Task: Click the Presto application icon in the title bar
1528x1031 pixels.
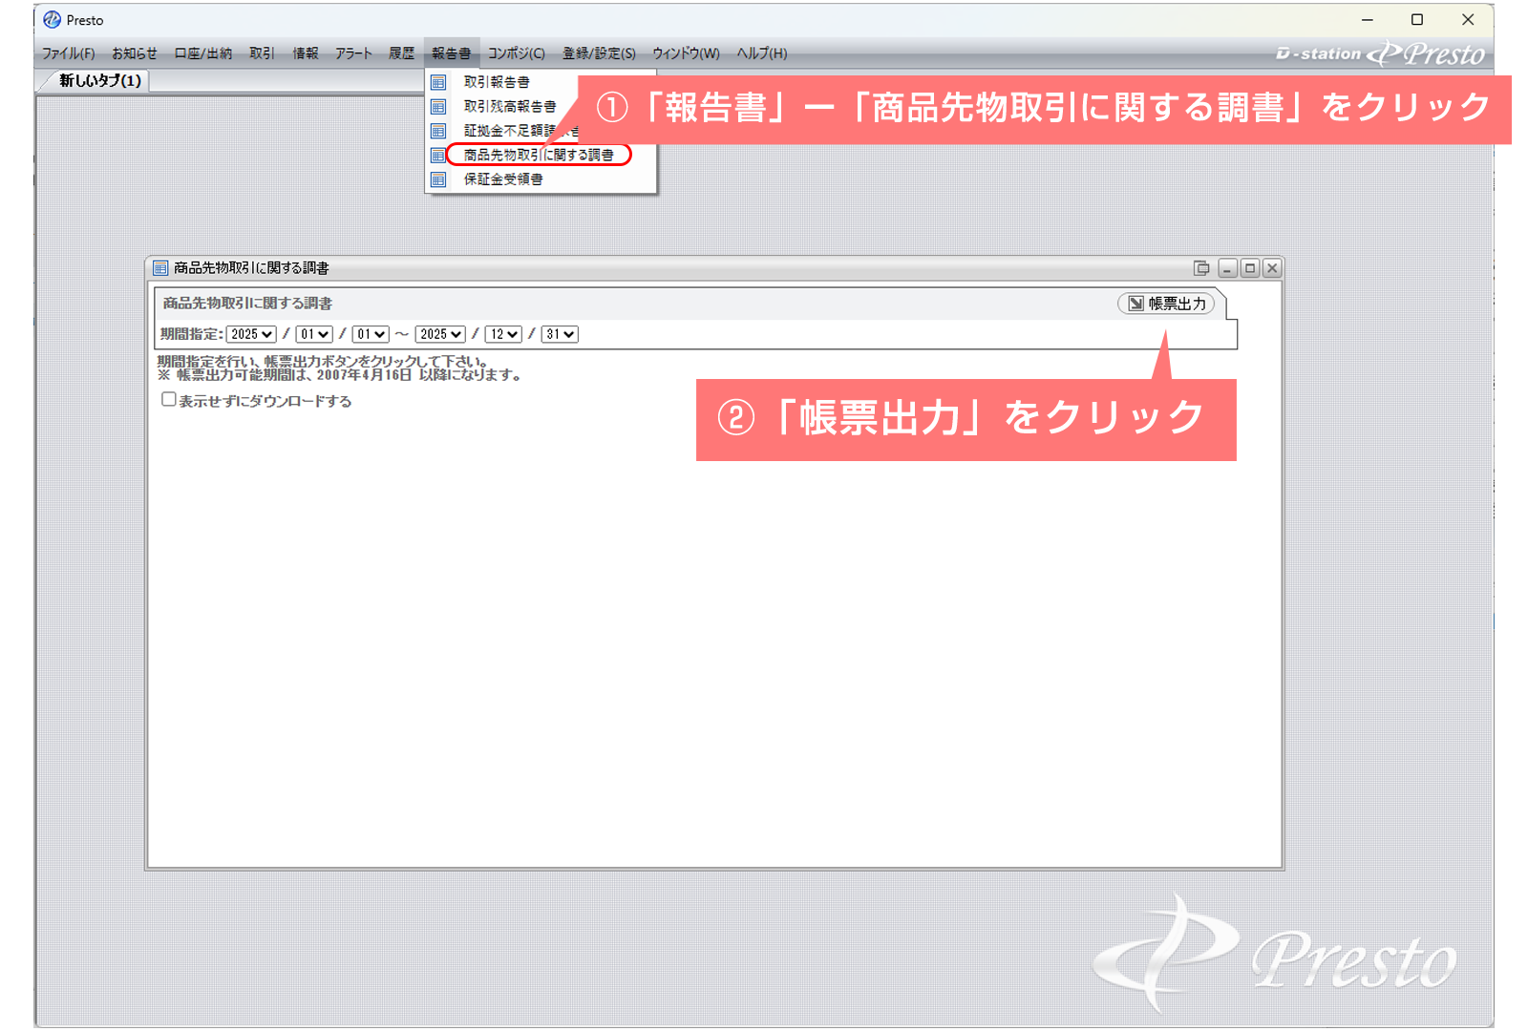Action: [53, 19]
